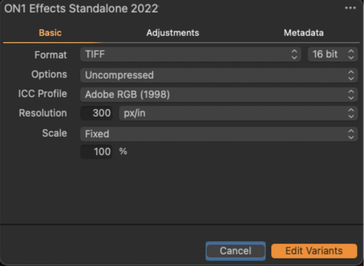Click the ICC Profile label
The width and height of the screenshot is (364, 266).
[x=42, y=94]
